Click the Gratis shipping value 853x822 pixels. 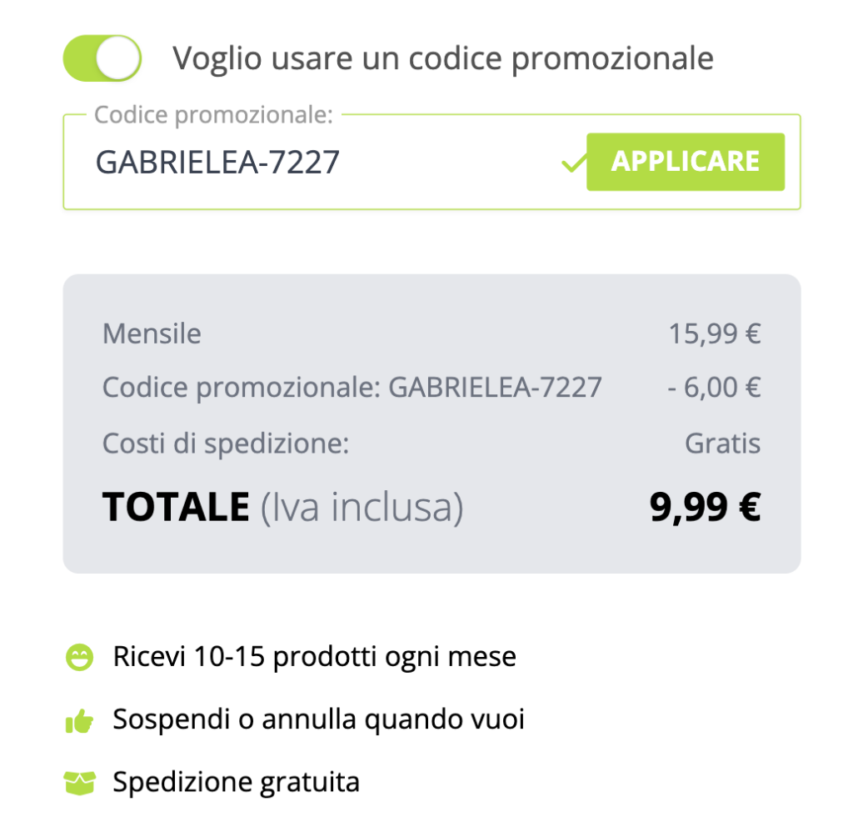click(722, 444)
